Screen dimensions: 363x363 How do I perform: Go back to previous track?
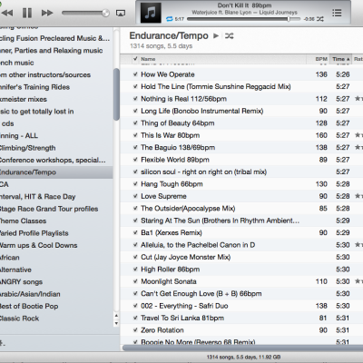tap(7, 13)
